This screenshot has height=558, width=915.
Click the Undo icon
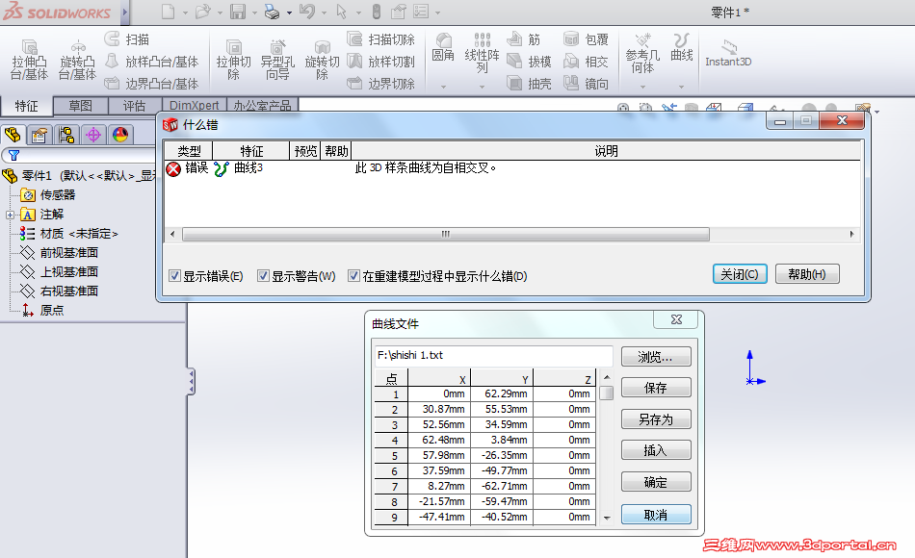click(307, 12)
